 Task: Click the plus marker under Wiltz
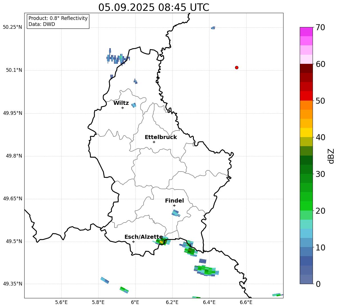point(123,108)
